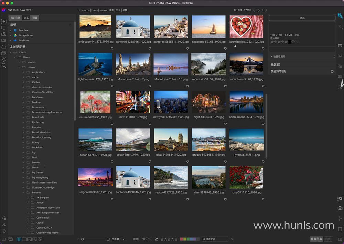
Task: Switch to the 我的目录 tab
Action: click(15, 18)
